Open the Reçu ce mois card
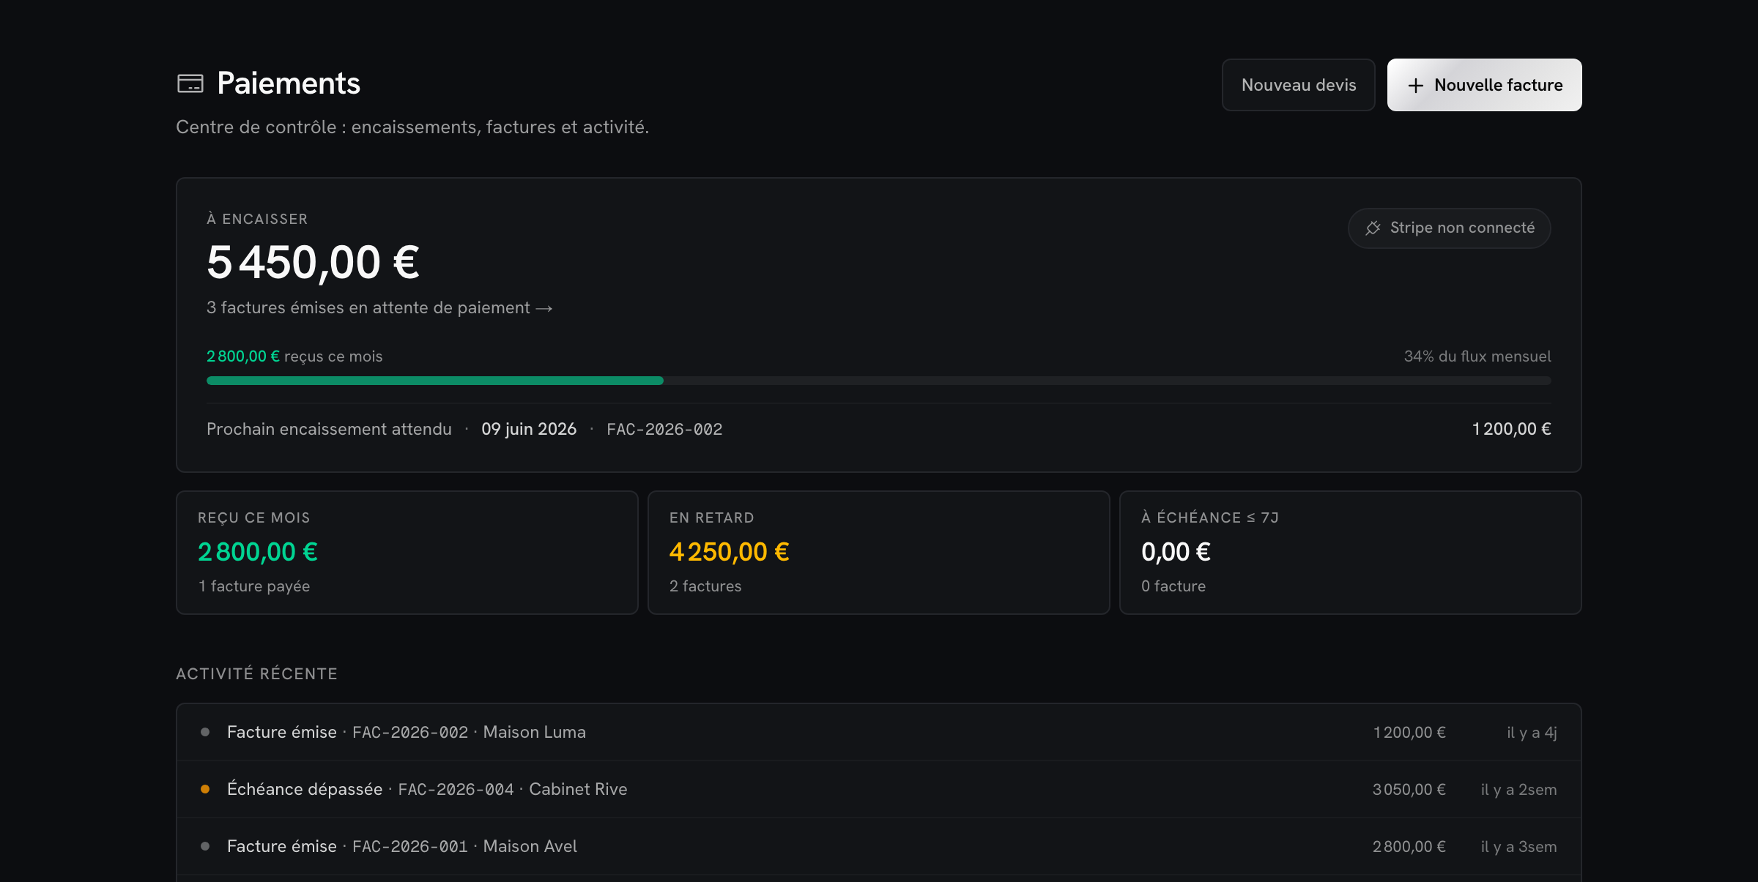The height and width of the screenshot is (882, 1758). (407, 553)
